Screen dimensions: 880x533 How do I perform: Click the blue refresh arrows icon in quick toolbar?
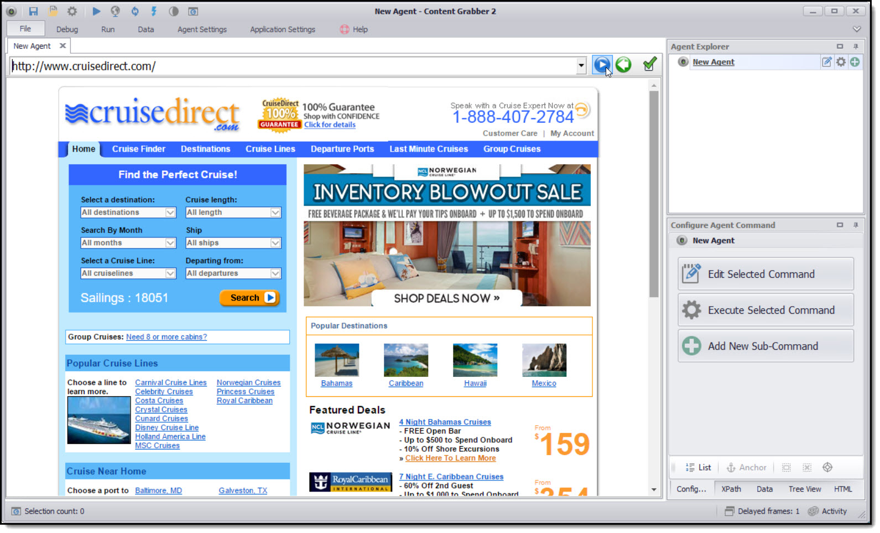(x=135, y=11)
